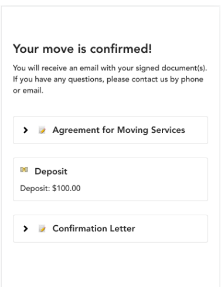Click empty area of the Confirmation Letter card

tap(170, 229)
